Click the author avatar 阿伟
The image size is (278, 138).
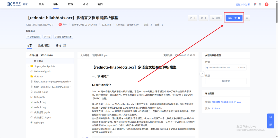pyautogui.click(x=60, y=25)
